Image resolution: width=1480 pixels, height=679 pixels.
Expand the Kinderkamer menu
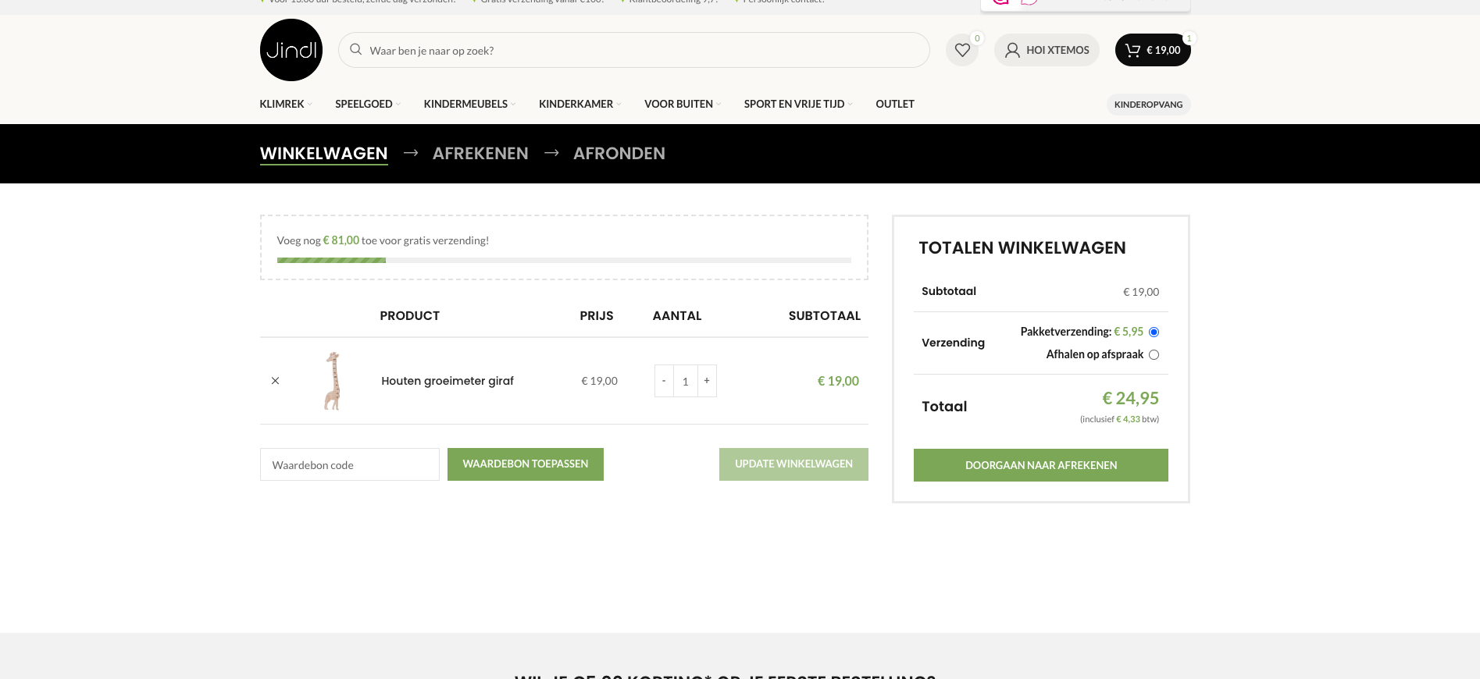580,104
